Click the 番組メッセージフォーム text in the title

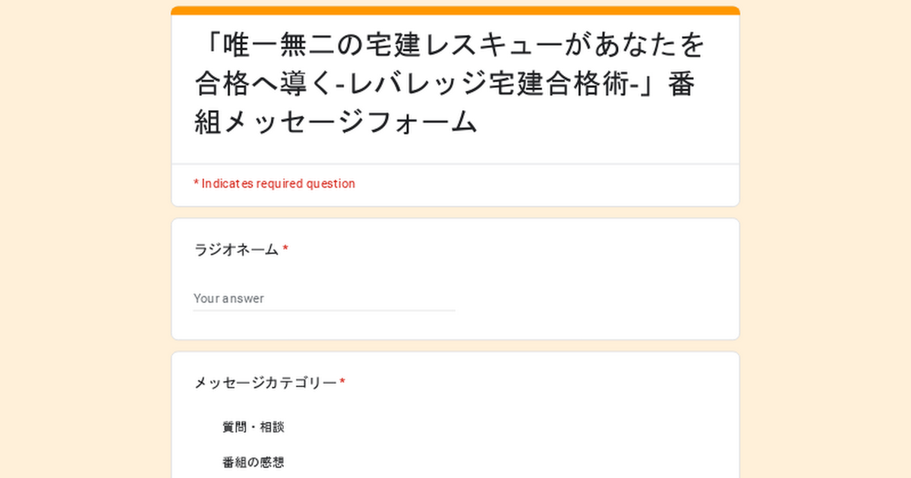(x=334, y=122)
